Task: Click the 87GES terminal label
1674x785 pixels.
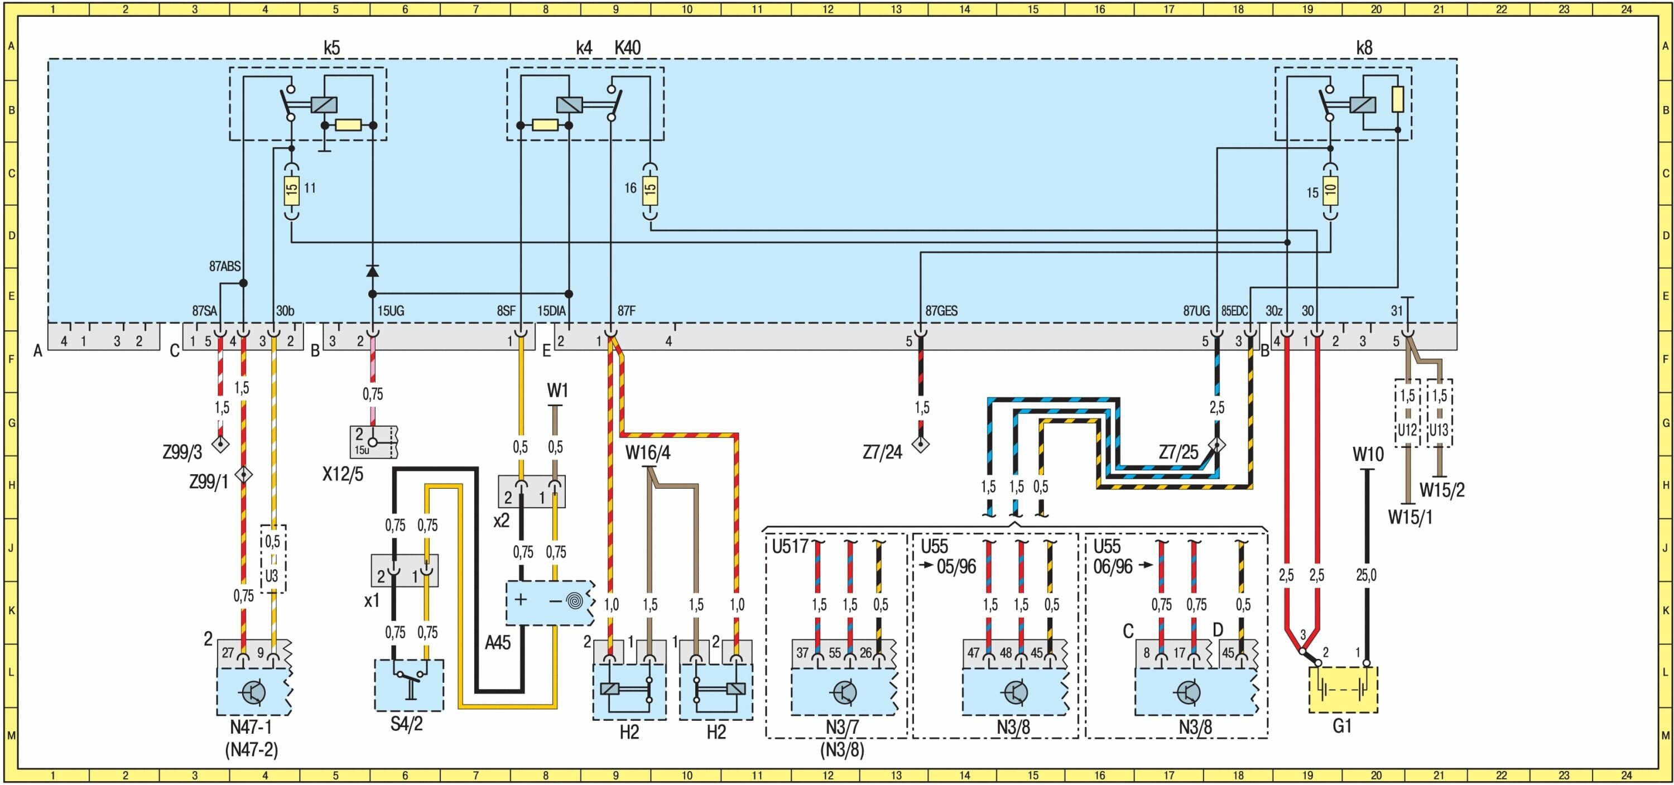Action: pos(942,311)
